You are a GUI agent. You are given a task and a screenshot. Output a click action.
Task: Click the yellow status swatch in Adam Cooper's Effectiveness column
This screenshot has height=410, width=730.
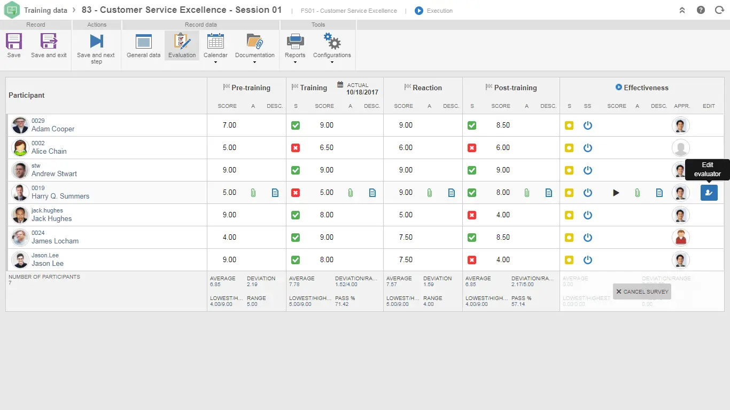[569, 125]
